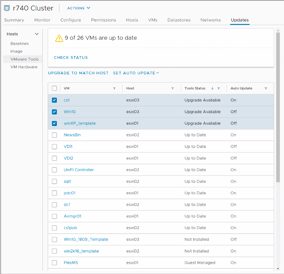Check the win2k16_template checkbox
The image size is (284, 274).
54,251
